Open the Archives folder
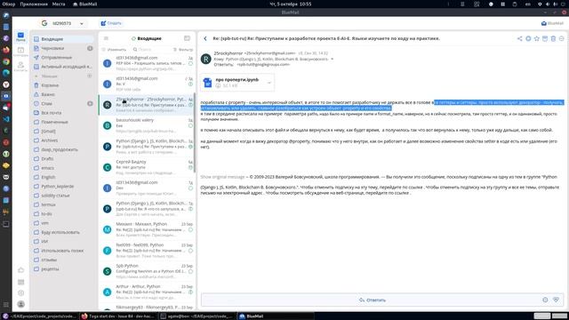Viewport: 569px width, 320px height. pyautogui.click(x=63, y=140)
